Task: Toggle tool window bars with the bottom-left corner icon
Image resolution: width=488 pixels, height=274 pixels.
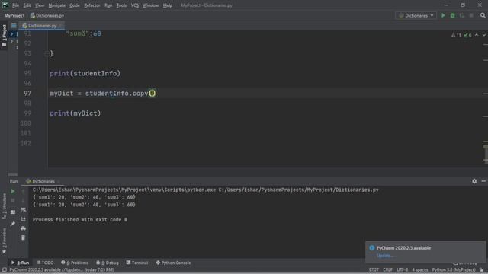Action: click(x=4, y=270)
